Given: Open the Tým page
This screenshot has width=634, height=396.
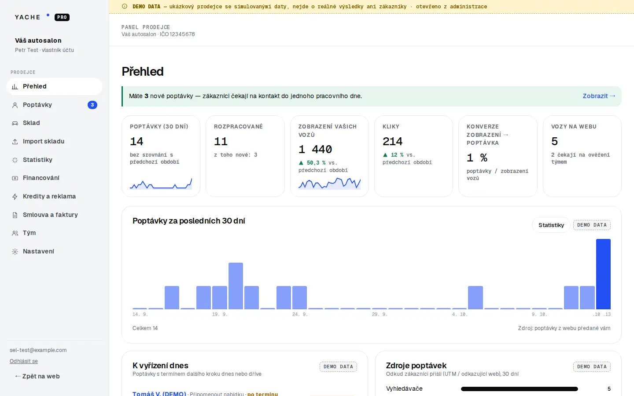Looking at the screenshot, I should [x=55, y=233].
